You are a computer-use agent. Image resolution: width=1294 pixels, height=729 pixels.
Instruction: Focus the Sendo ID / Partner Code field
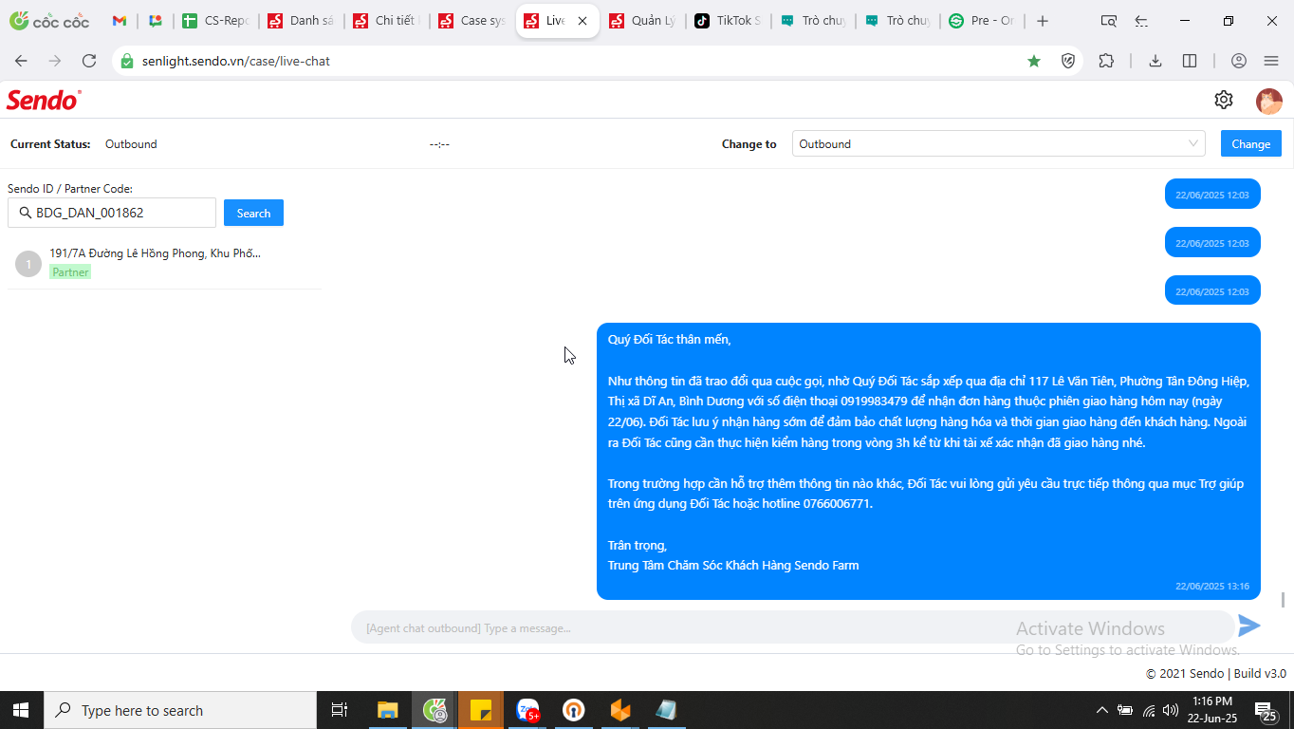click(112, 213)
